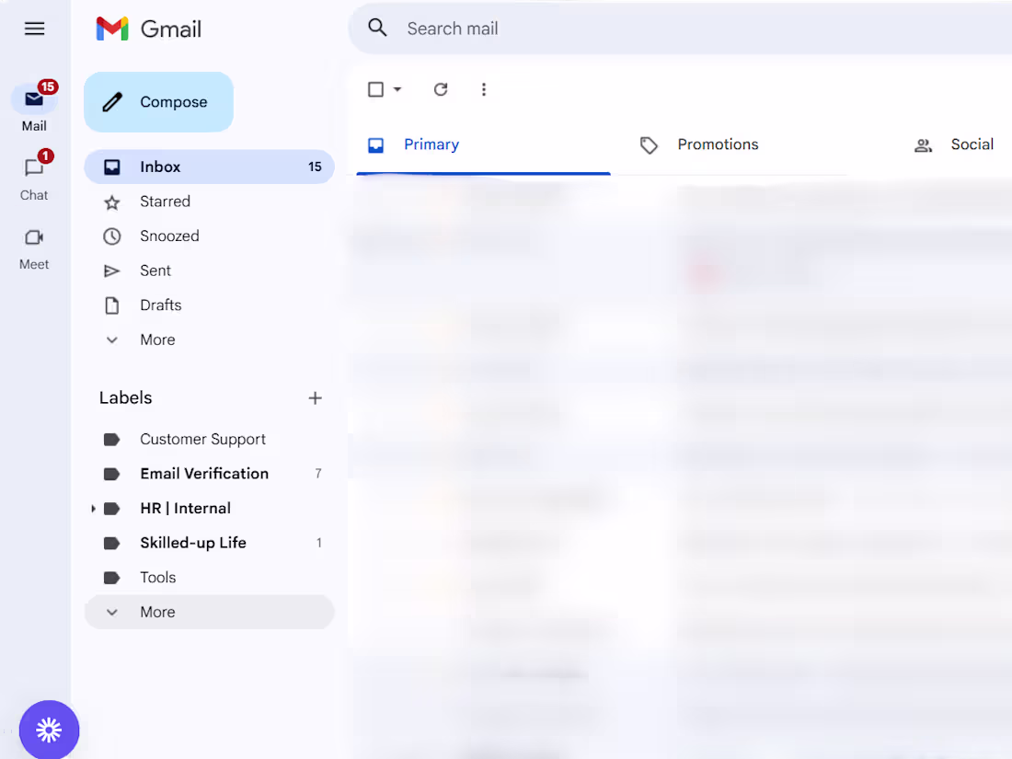Viewport: 1012px width, 759px height.
Task: Open the more options kebab menu icon
Action: coord(484,89)
